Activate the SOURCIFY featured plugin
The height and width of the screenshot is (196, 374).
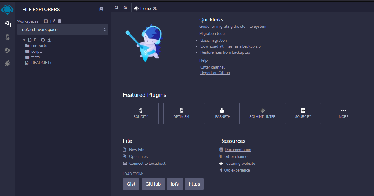(x=303, y=113)
